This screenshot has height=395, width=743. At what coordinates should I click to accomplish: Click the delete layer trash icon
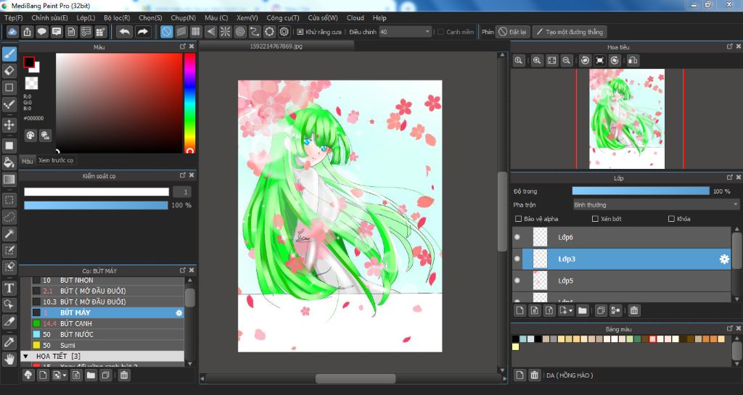(634, 310)
